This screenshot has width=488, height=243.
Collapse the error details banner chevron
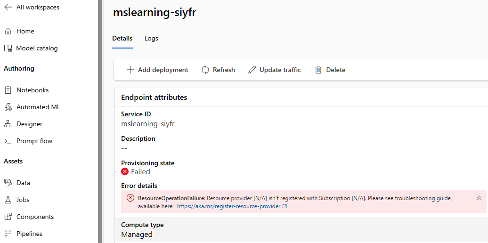(479, 198)
